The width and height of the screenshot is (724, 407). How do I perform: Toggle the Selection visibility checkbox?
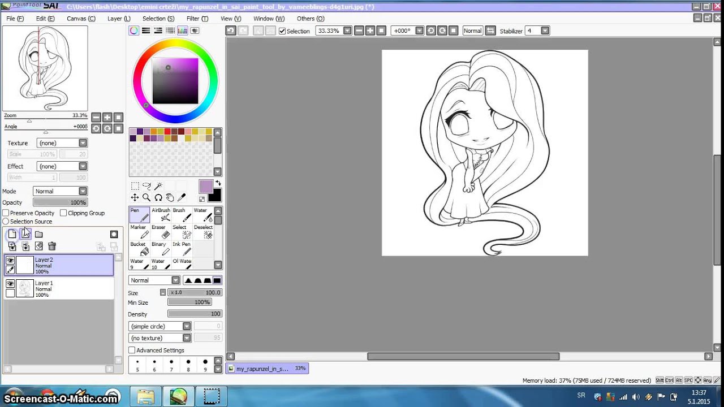pos(282,31)
